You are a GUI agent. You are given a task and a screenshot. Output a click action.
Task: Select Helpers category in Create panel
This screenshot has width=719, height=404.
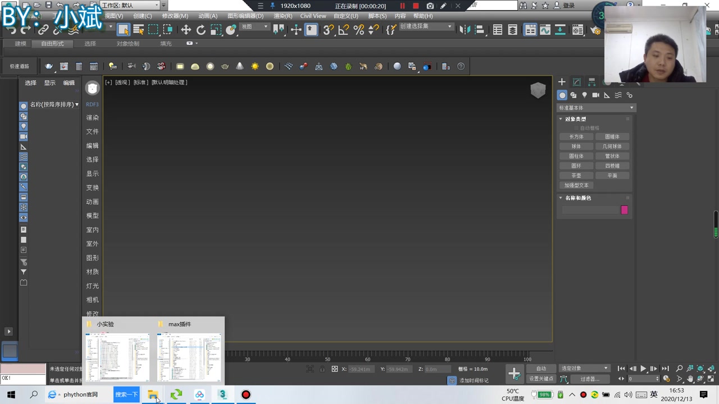[x=607, y=95]
